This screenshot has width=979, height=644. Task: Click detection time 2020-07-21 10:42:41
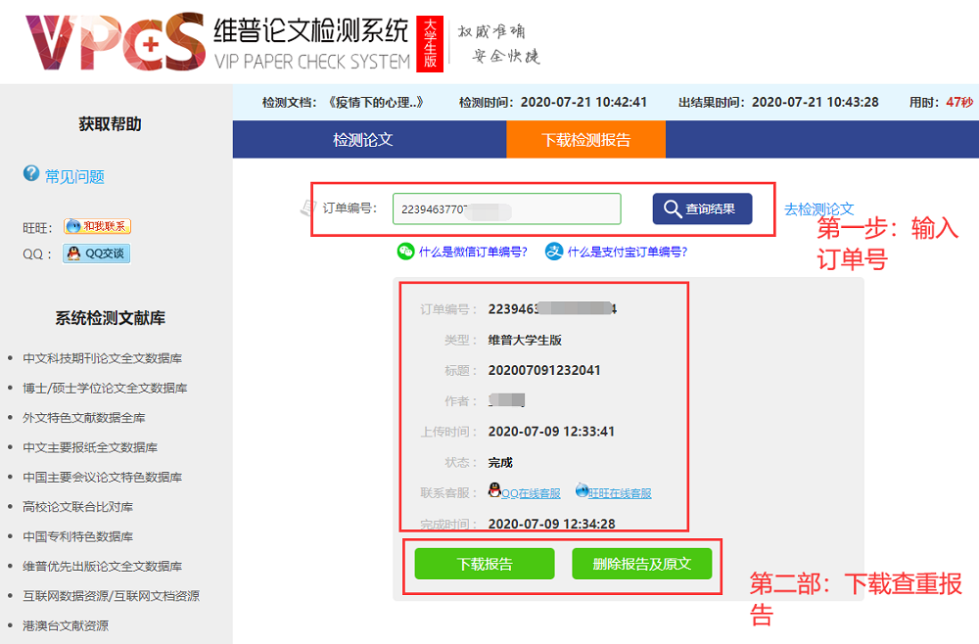pos(583,103)
